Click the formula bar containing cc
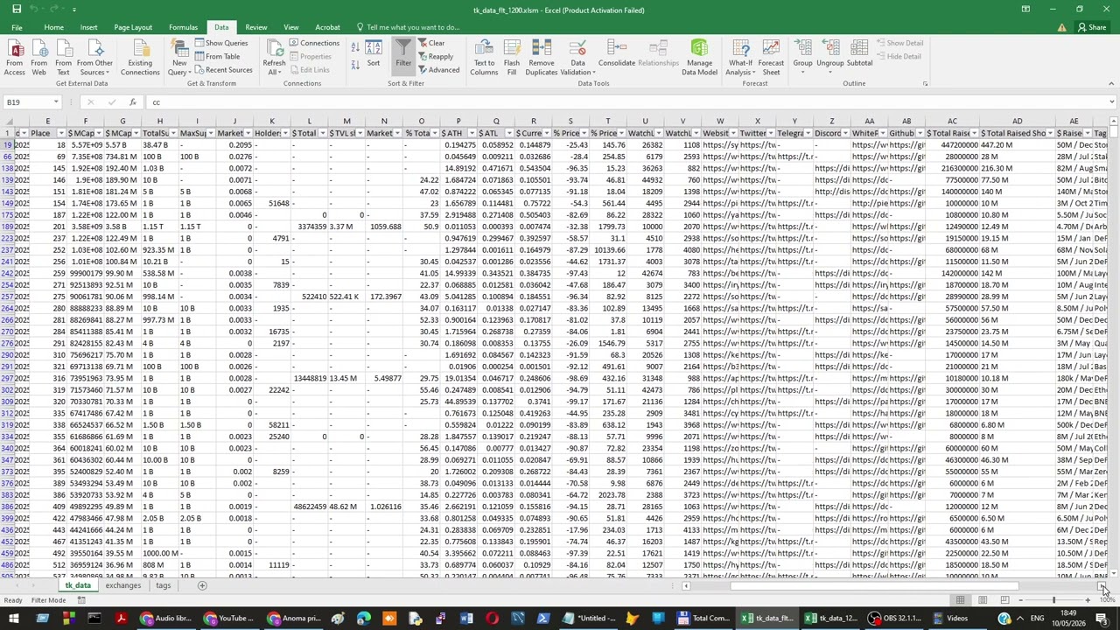 626,102
